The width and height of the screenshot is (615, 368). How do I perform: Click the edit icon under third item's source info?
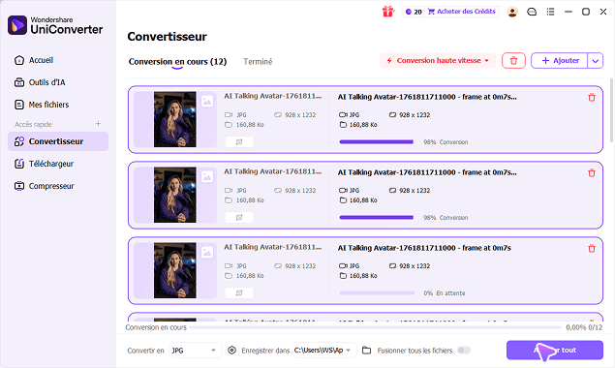(x=239, y=292)
